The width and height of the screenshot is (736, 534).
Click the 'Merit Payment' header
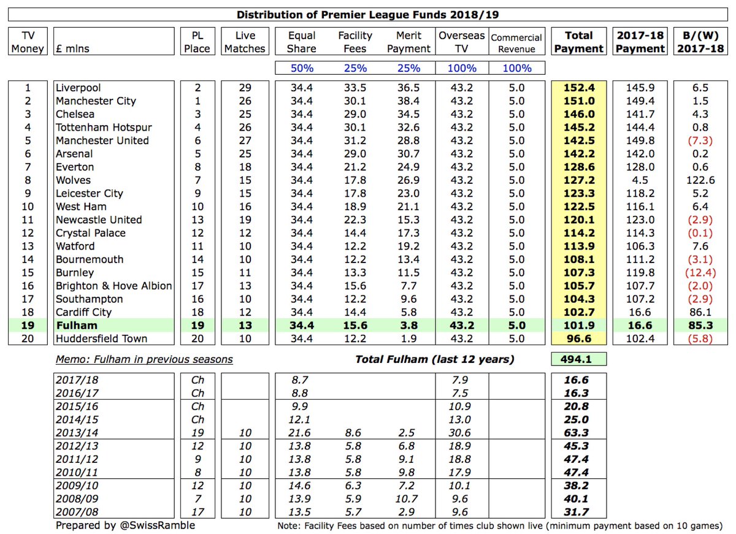pos(409,42)
